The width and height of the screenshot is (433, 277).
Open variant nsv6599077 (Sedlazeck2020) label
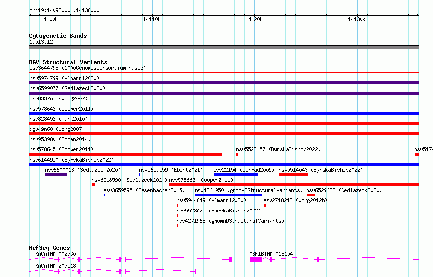click(x=67, y=88)
